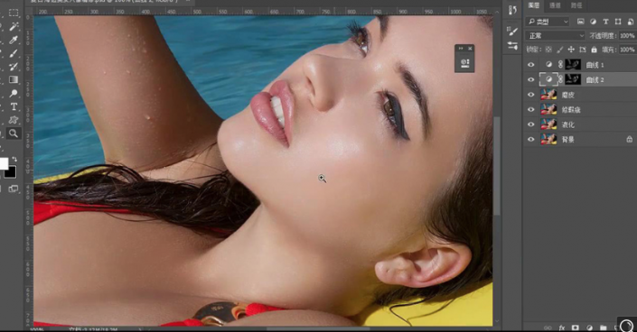The height and width of the screenshot is (332, 637).
Task: Select the 曲线 1 layer name
Action: 595,65
